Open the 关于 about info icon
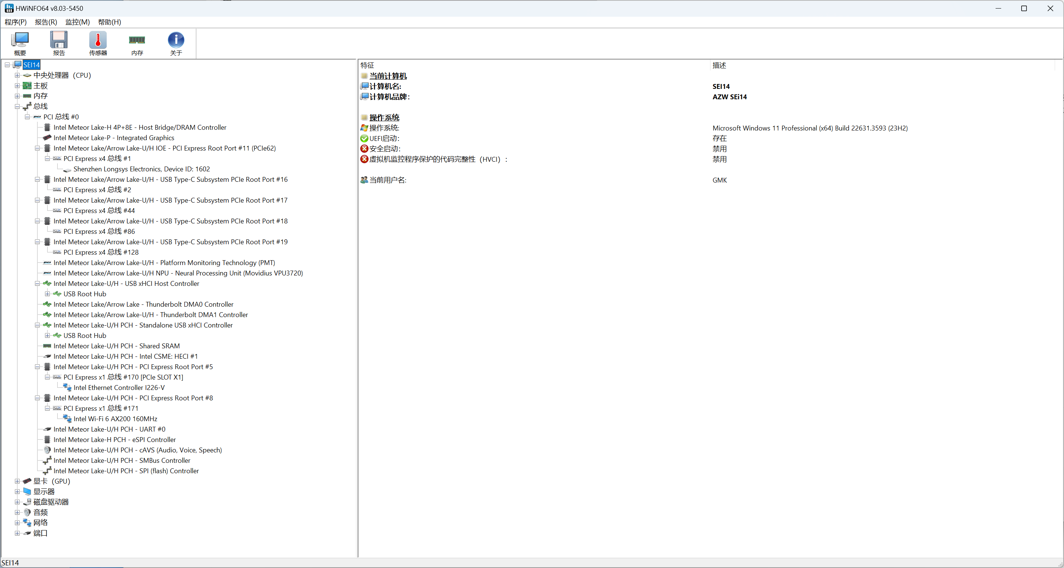 pyautogui.click(x=176, y=40)
